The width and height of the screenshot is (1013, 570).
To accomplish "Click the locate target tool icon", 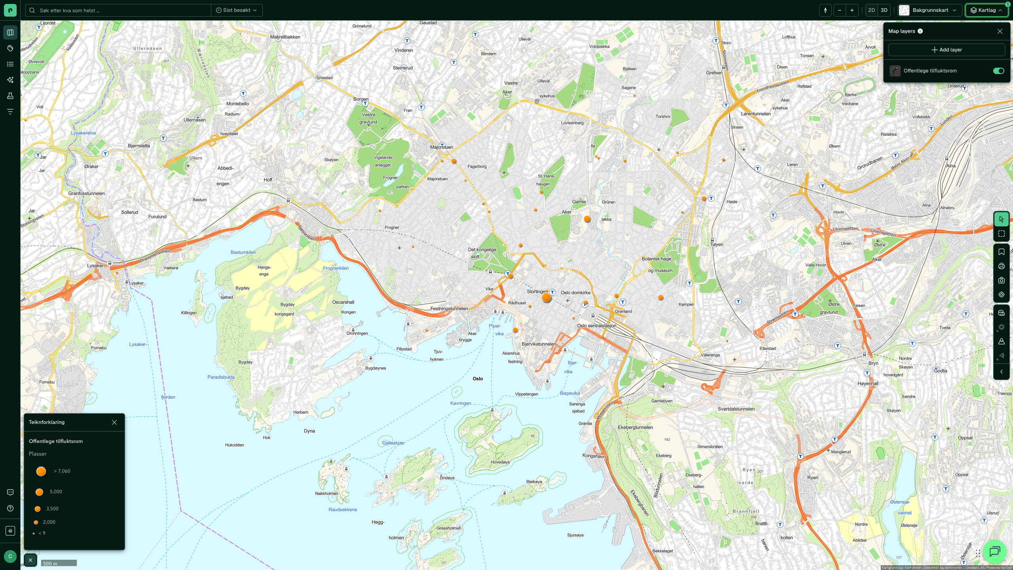I will (1002, 295).
